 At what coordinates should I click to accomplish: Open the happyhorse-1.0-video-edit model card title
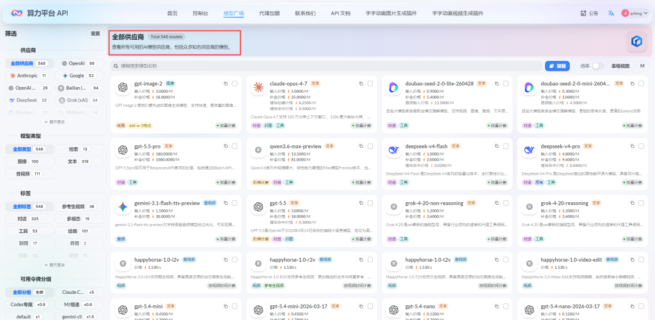(571, 260)
